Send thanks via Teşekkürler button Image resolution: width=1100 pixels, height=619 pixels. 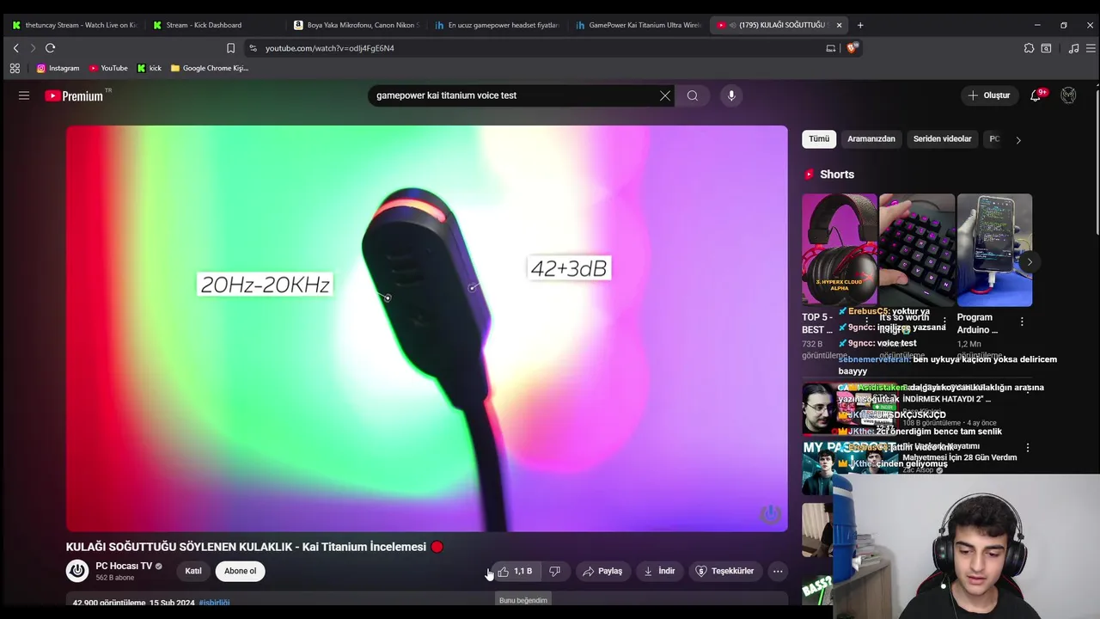coord(724,571)
